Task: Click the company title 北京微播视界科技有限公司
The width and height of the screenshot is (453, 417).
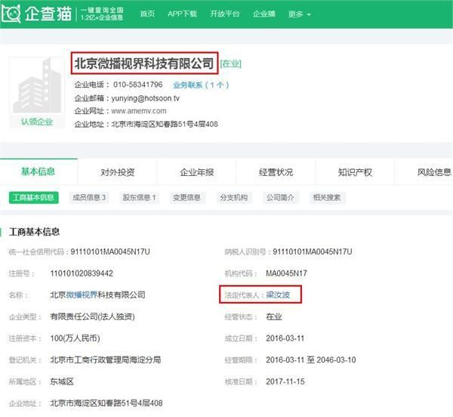Action: pos(144,63)
